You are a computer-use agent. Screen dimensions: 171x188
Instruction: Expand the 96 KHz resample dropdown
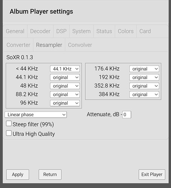coord(65,103)
